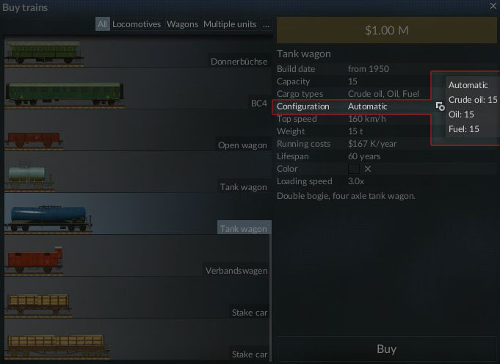Activate the All vehicles filter tab
Screen dimensions: 500x364
point(102,24)
